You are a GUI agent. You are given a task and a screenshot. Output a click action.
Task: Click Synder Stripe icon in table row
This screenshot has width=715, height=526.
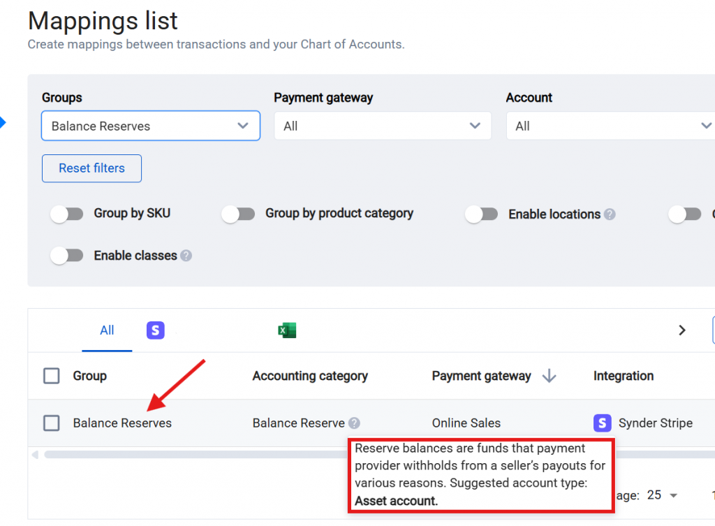(602, 423)
